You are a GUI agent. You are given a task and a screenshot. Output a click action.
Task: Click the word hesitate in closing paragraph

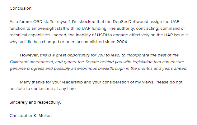click(x=17, y=89)
